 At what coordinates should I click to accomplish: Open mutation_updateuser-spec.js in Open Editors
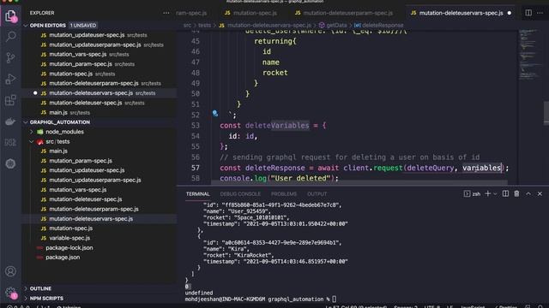(87, 35)
